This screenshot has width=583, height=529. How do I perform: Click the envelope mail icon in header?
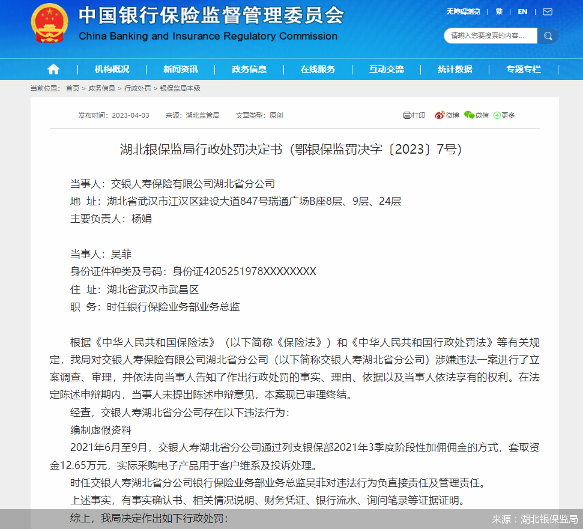pyautogui.click(x=547, y=11)
